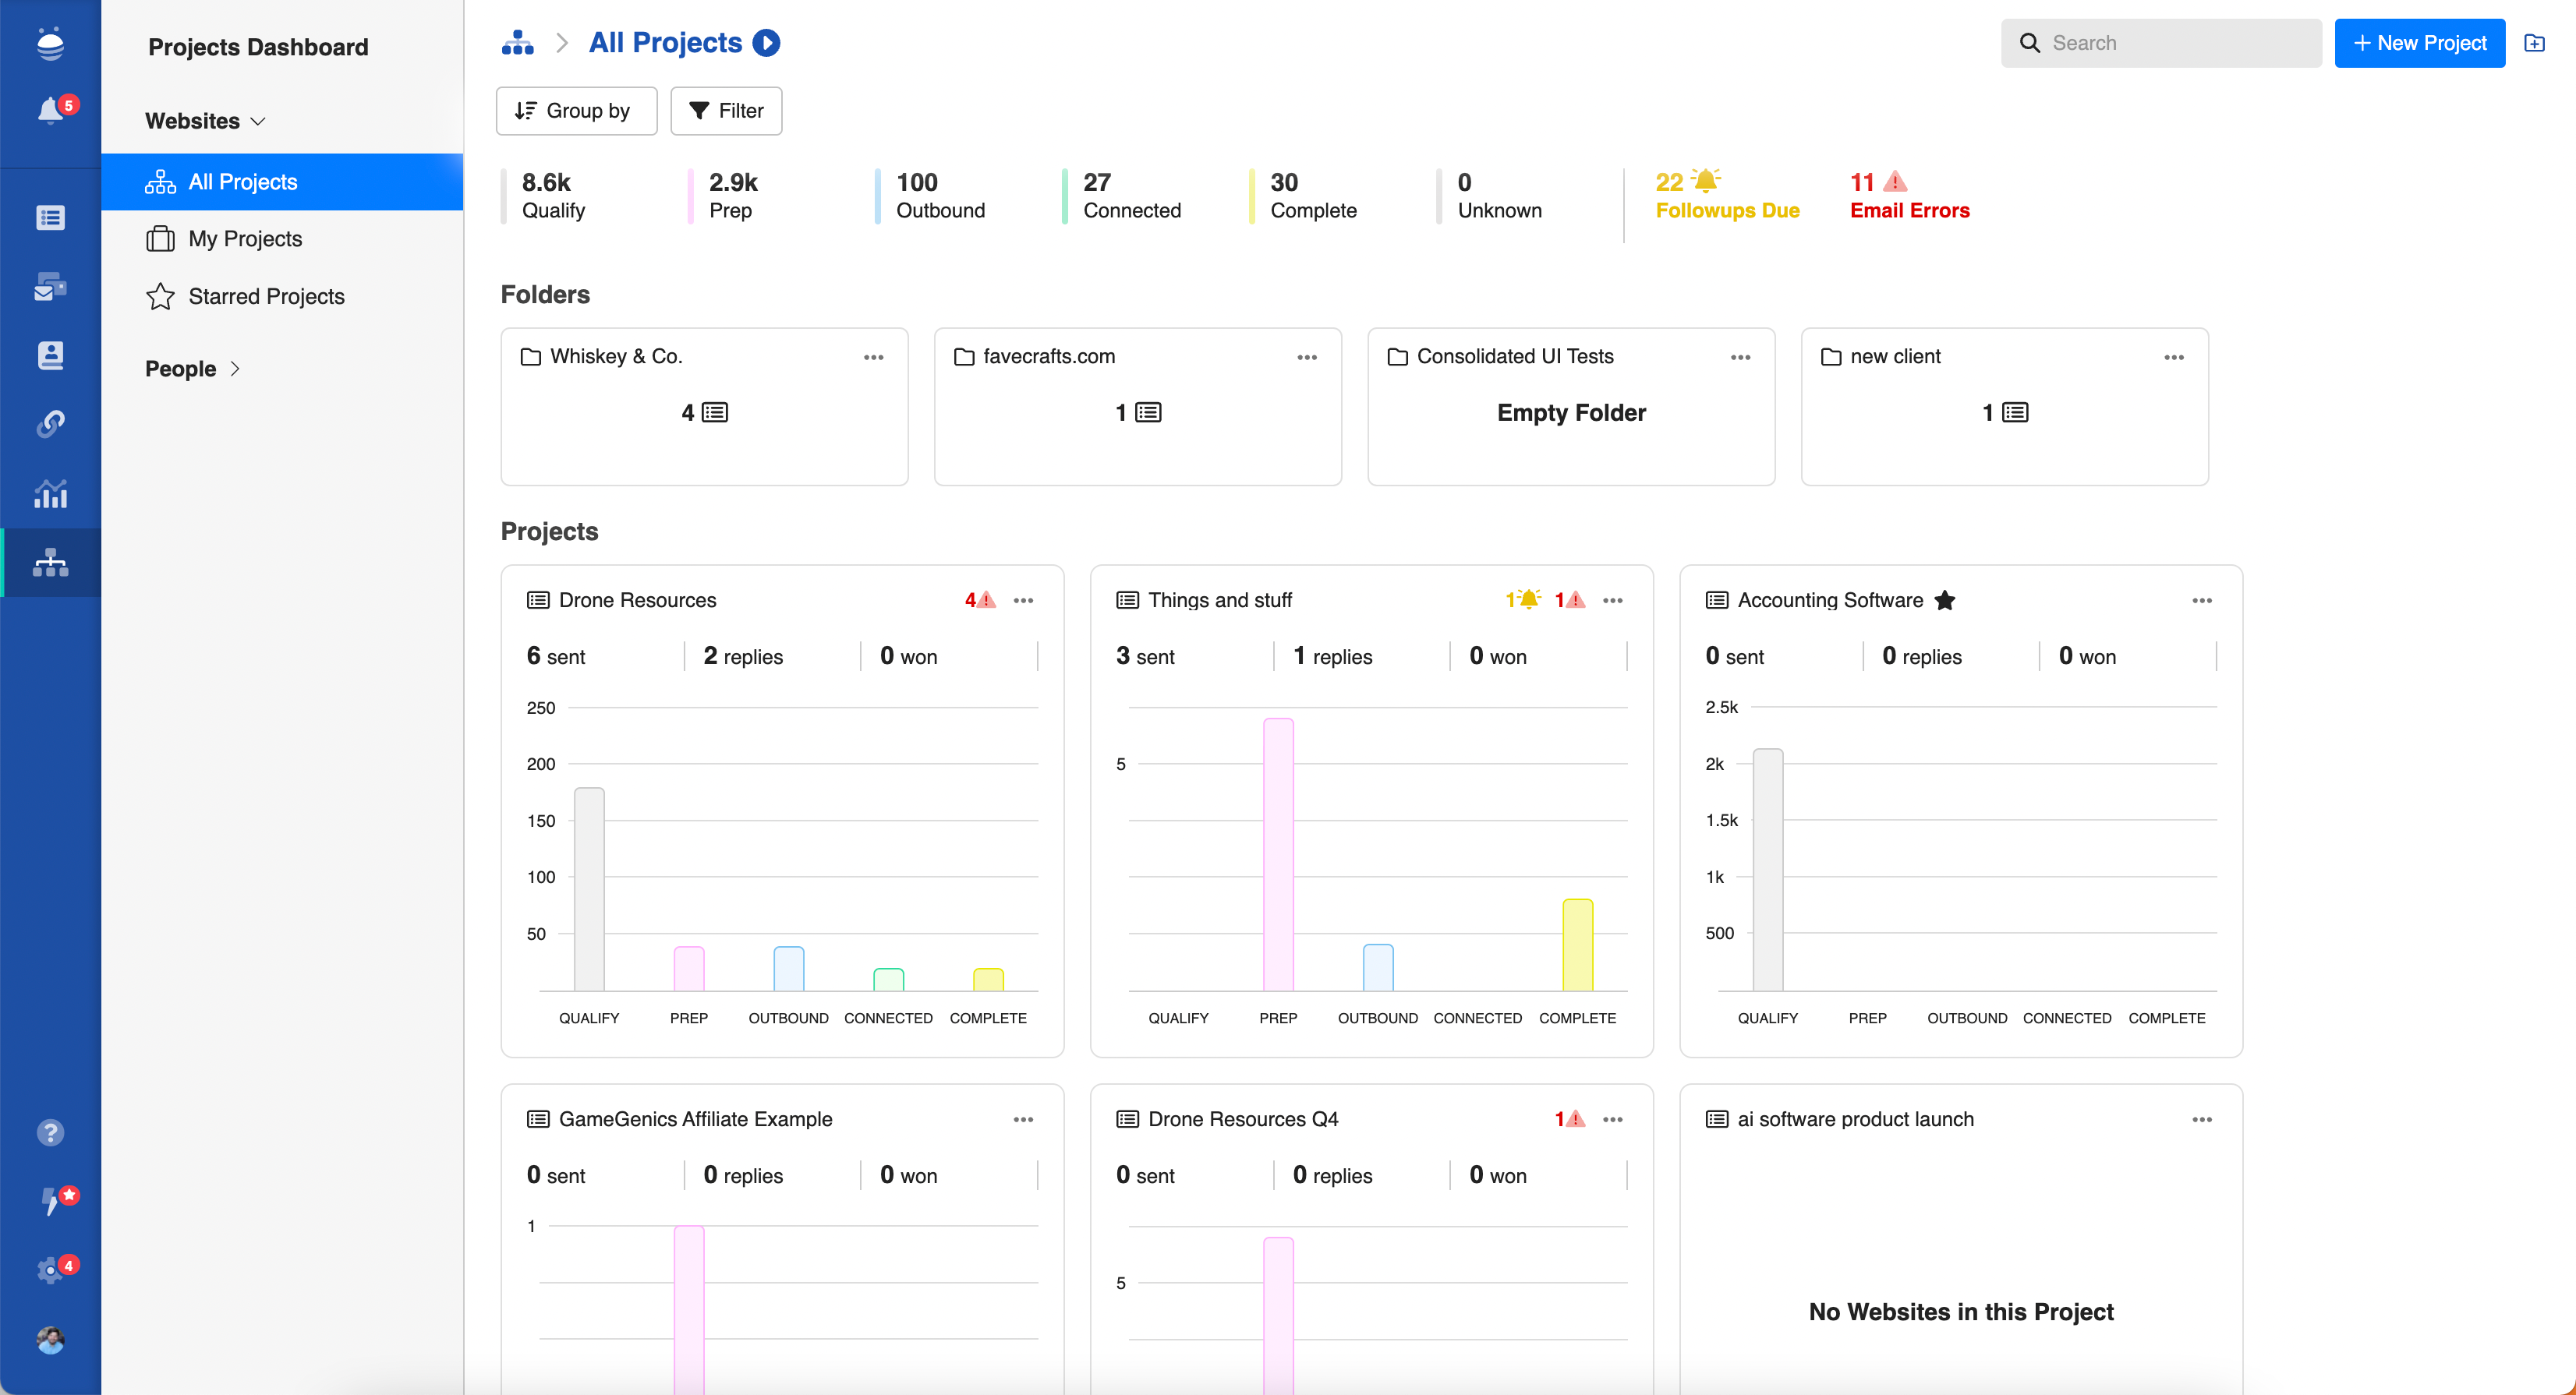Click the Qualify bar in Drone Resources chart
The width and height of the screenshot is (2576, 1395).
coord(589,889)
